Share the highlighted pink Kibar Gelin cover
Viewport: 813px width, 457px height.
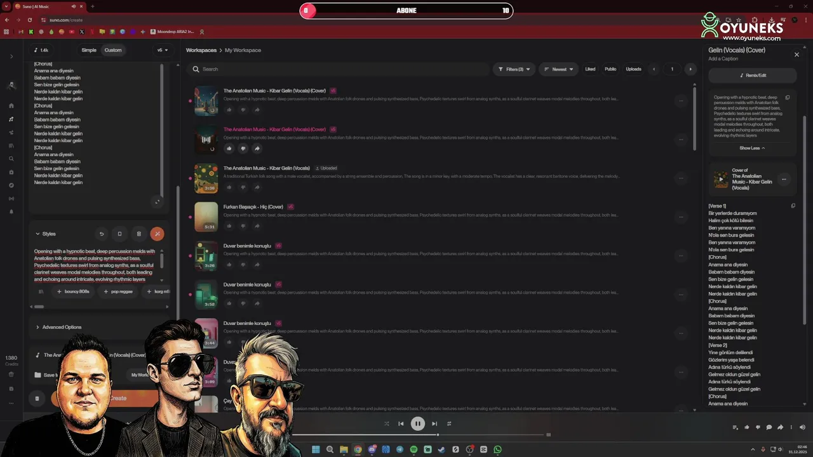[x=257, y=149]
